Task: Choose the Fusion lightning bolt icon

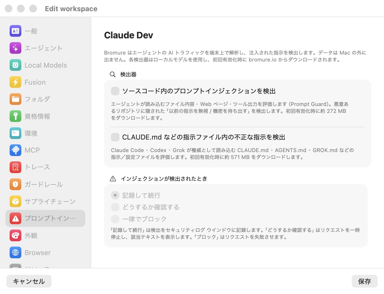Action: 15,82
